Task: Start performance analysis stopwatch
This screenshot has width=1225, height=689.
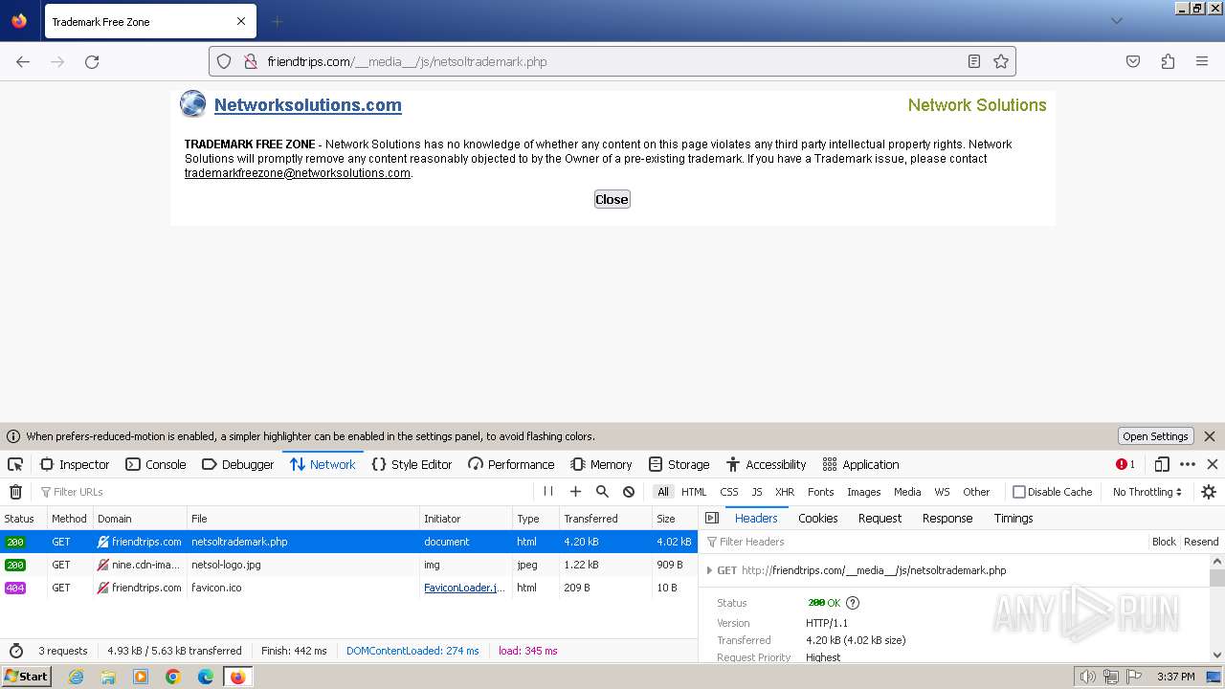Action: click(15, 651)
